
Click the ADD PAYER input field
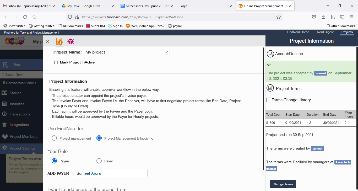click(x=111, y=173)
